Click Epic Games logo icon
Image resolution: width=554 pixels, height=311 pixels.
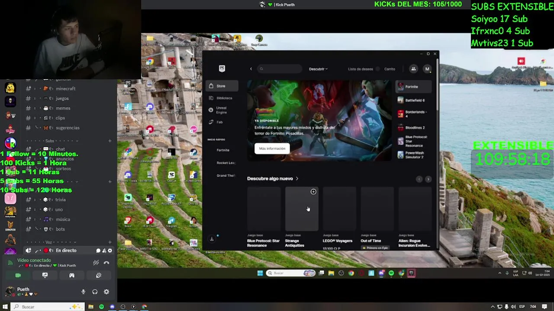coord(222,68)
